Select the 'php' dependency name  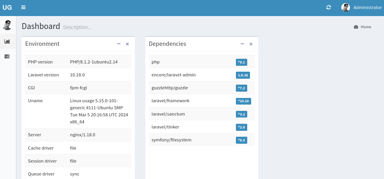pyautogui.click(x=156, y=62)
